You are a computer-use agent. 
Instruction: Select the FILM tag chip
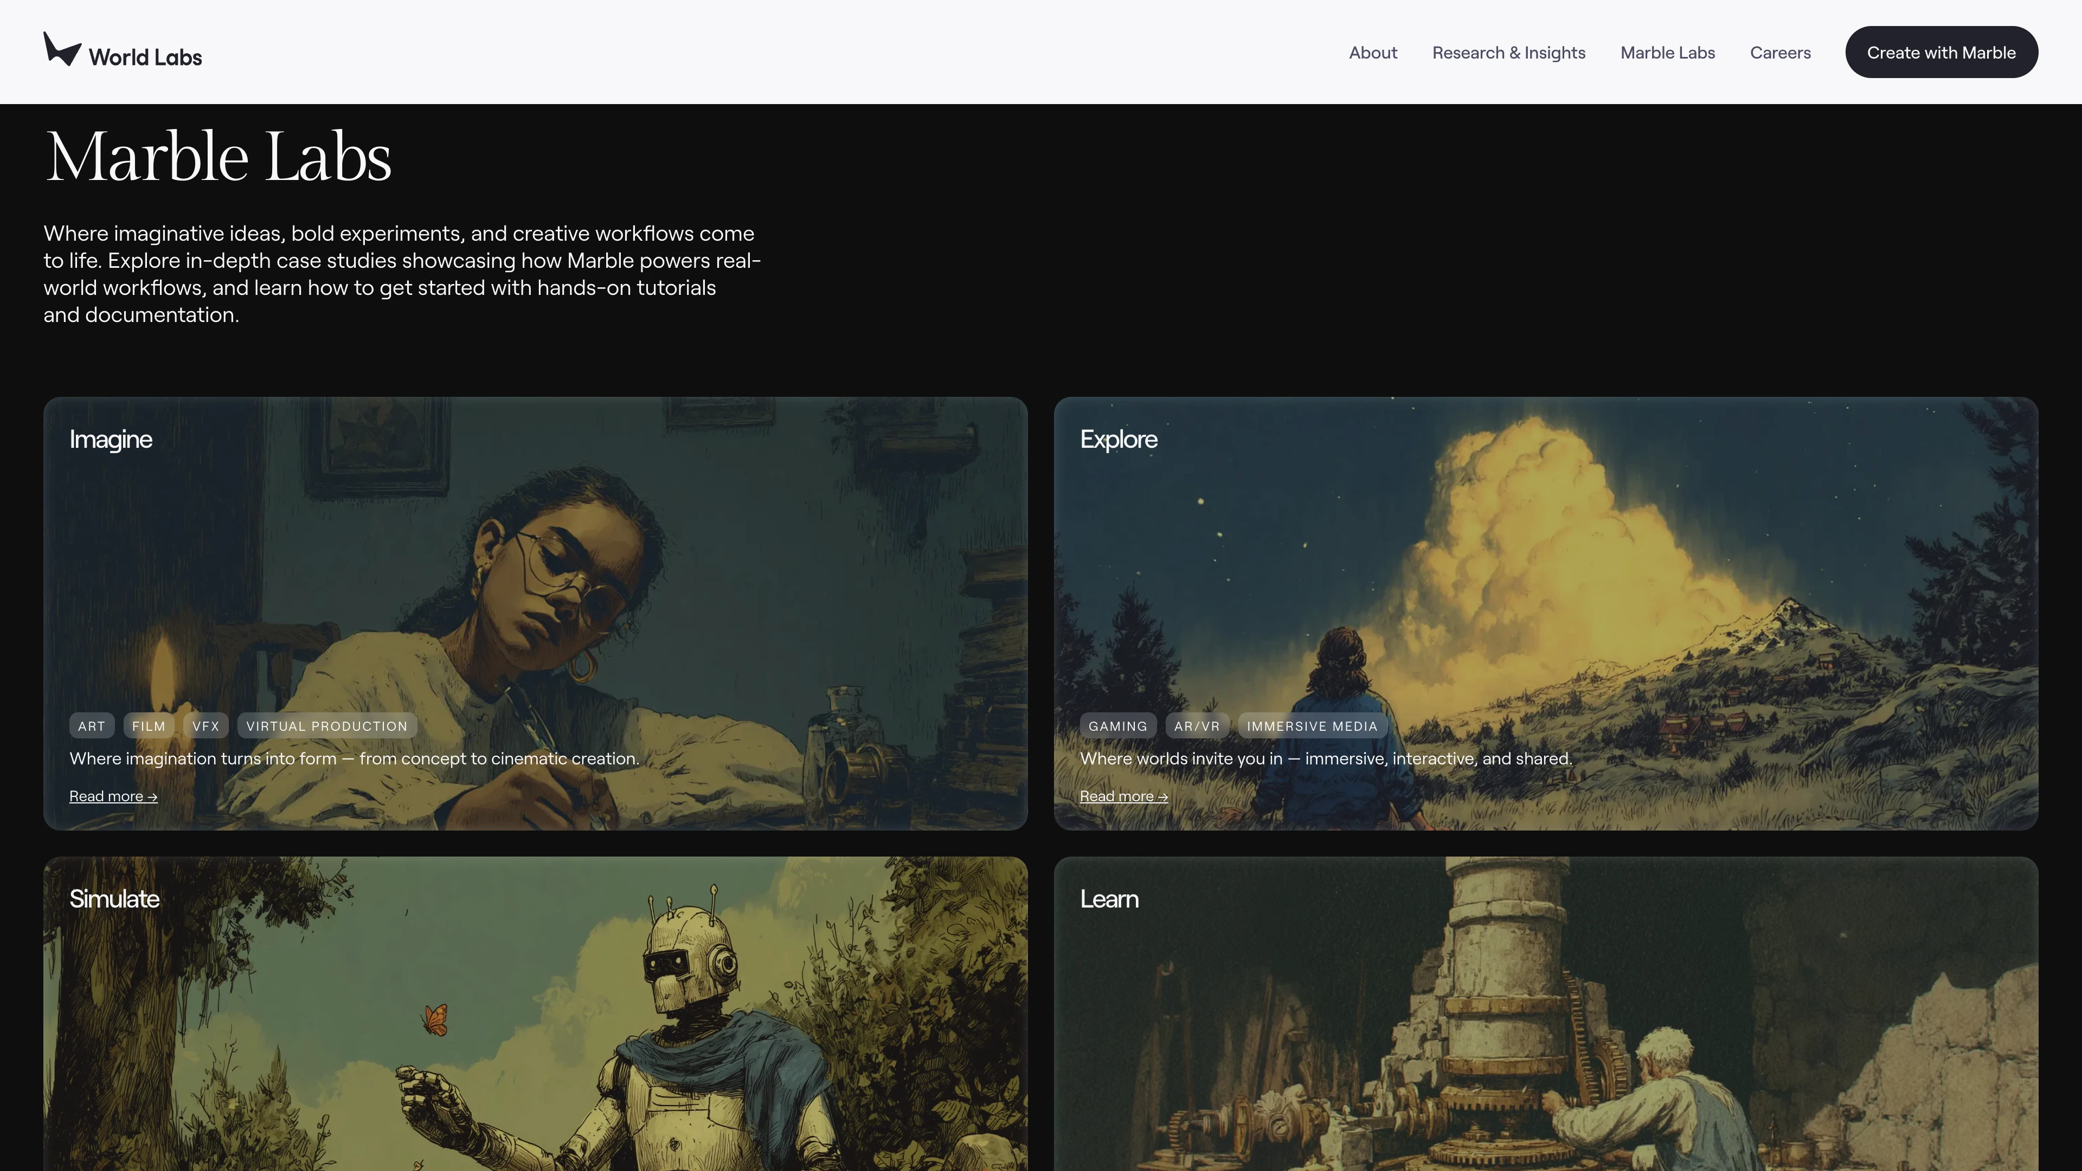click(149, 726)
